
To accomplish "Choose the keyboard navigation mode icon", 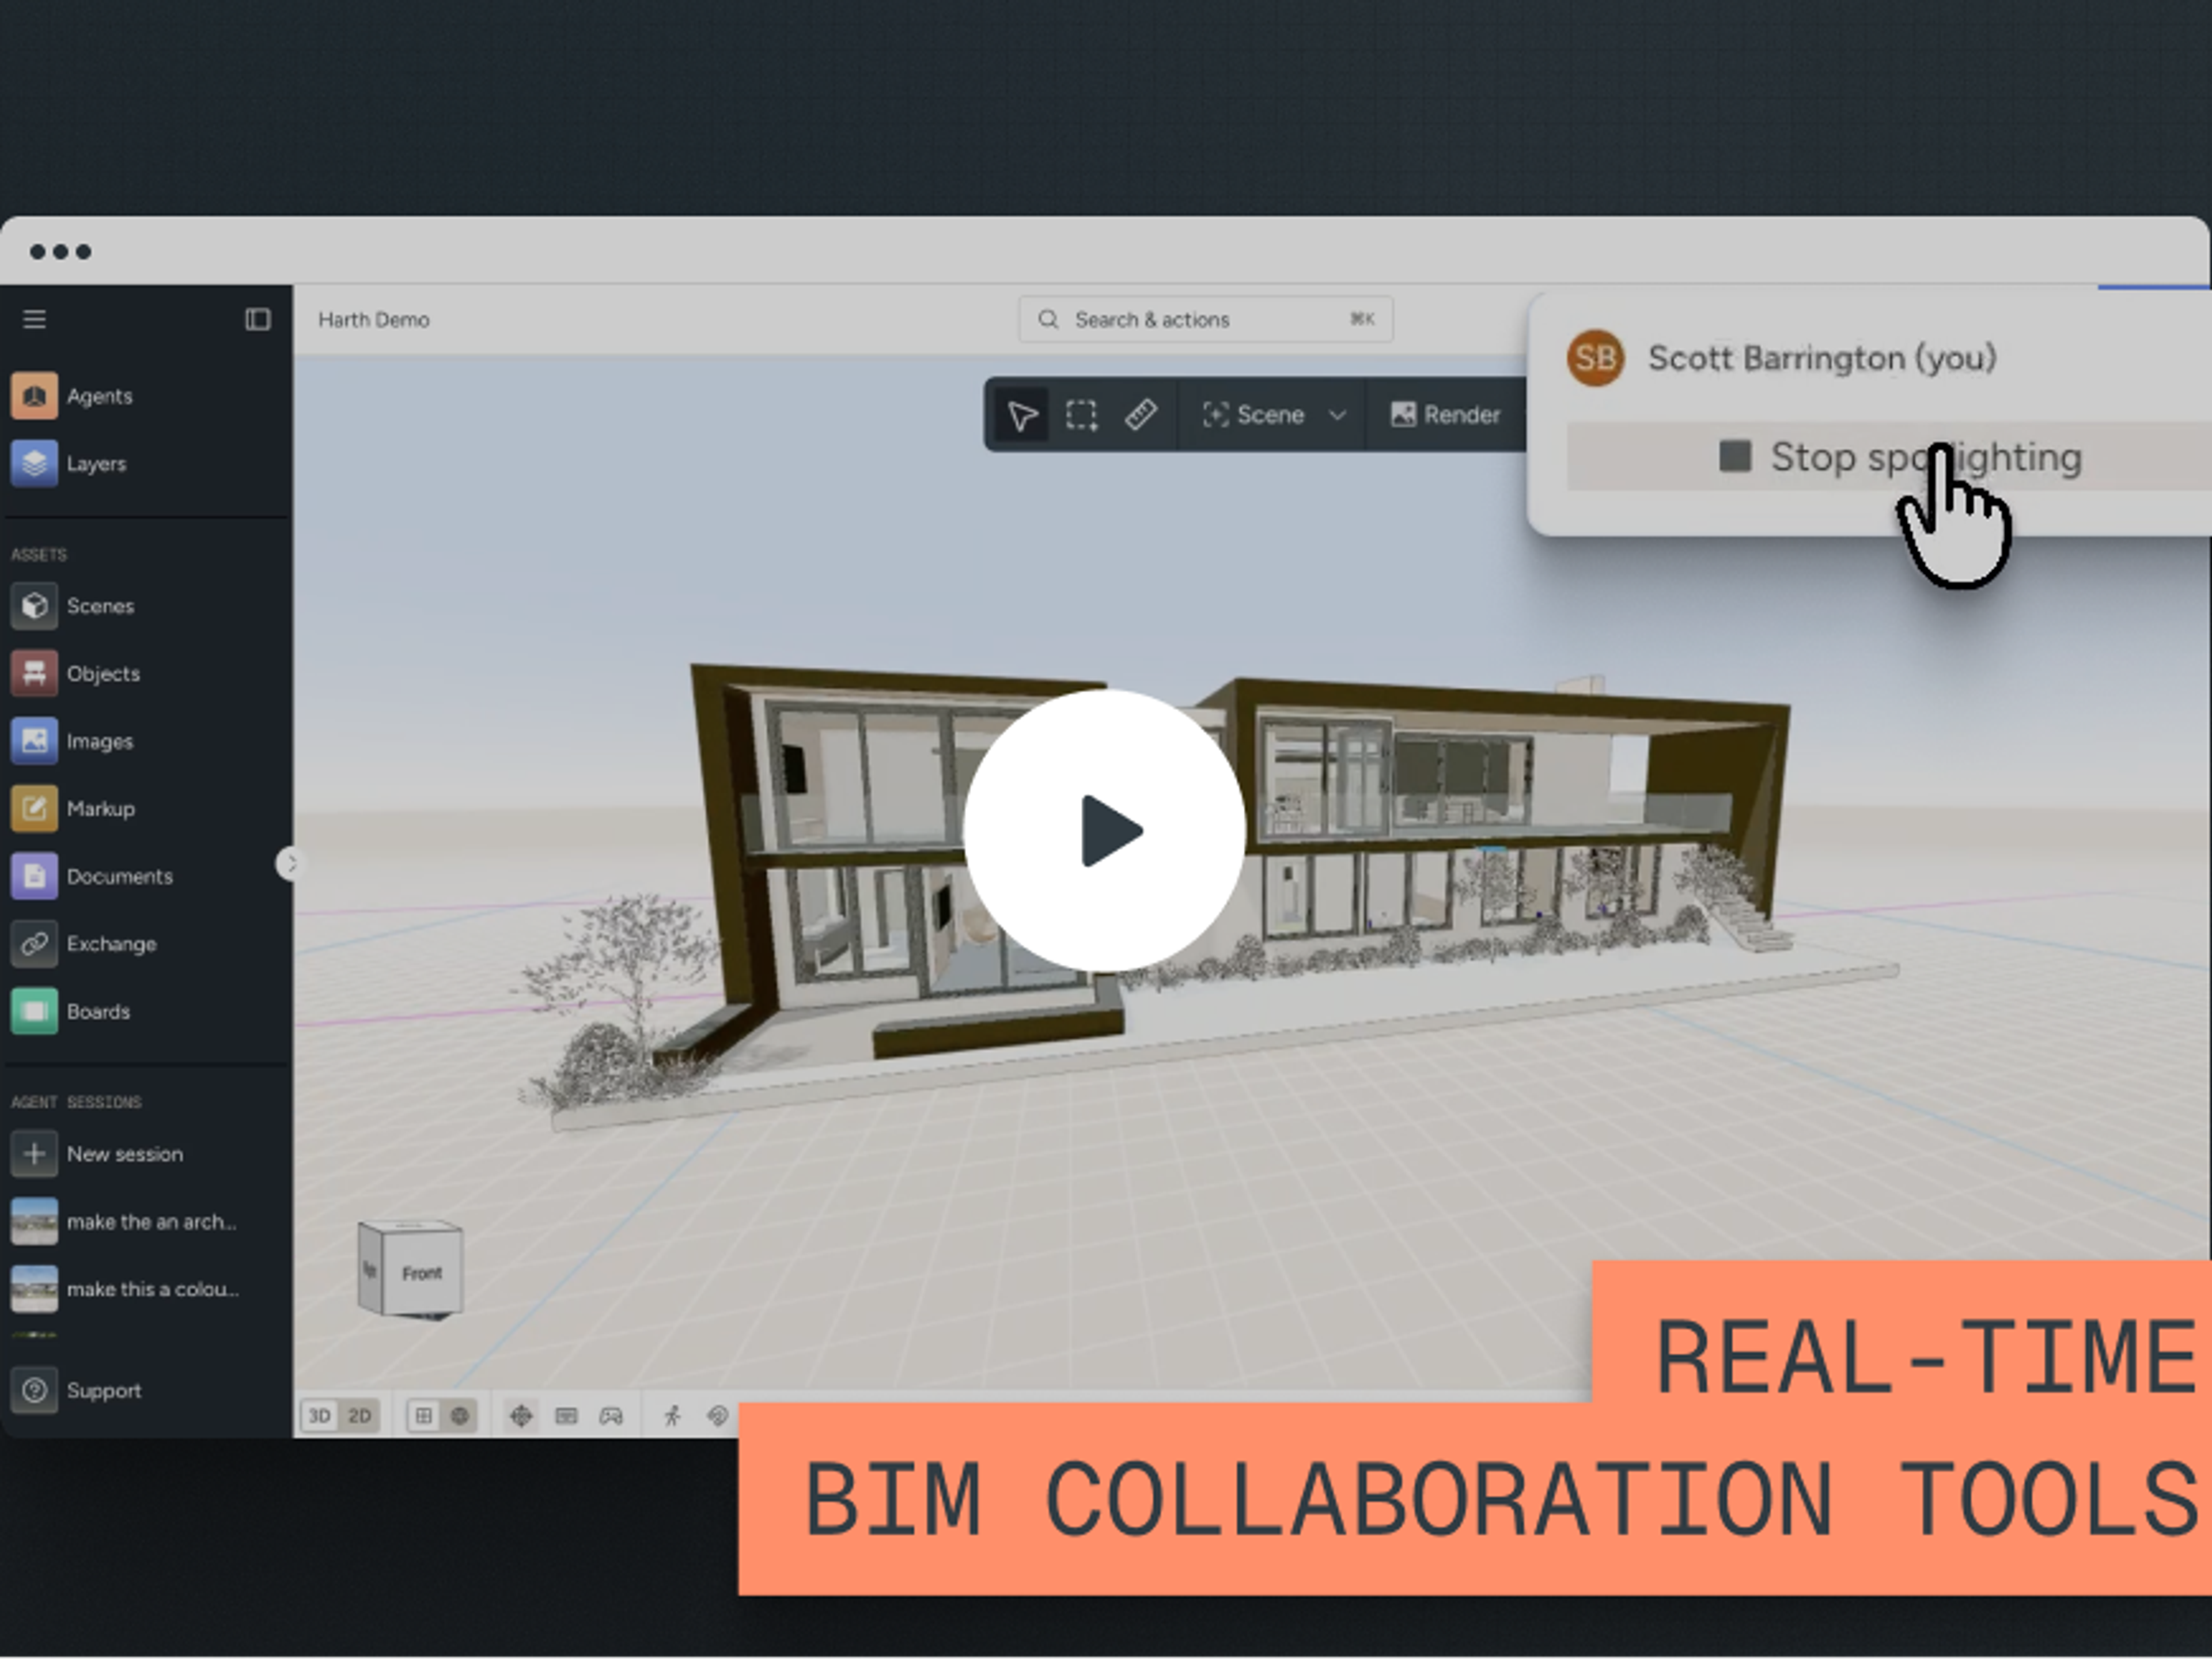I will coord(566,1415).
